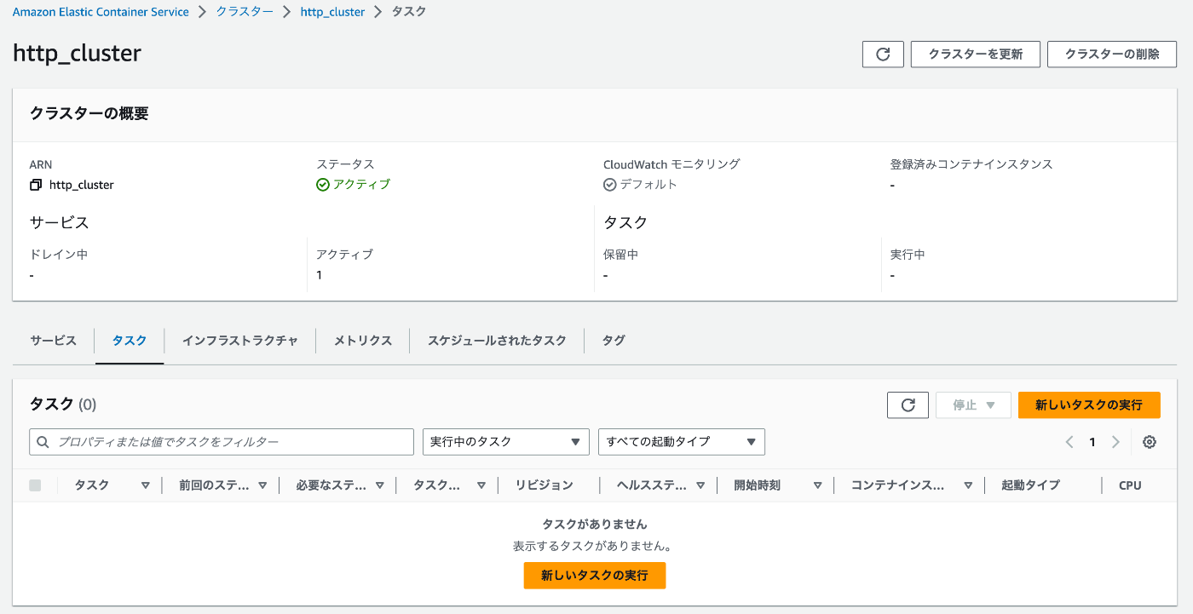Open the 実行中のタスク status dropdown
The image size is (1193, 614).
click(505, 442)
